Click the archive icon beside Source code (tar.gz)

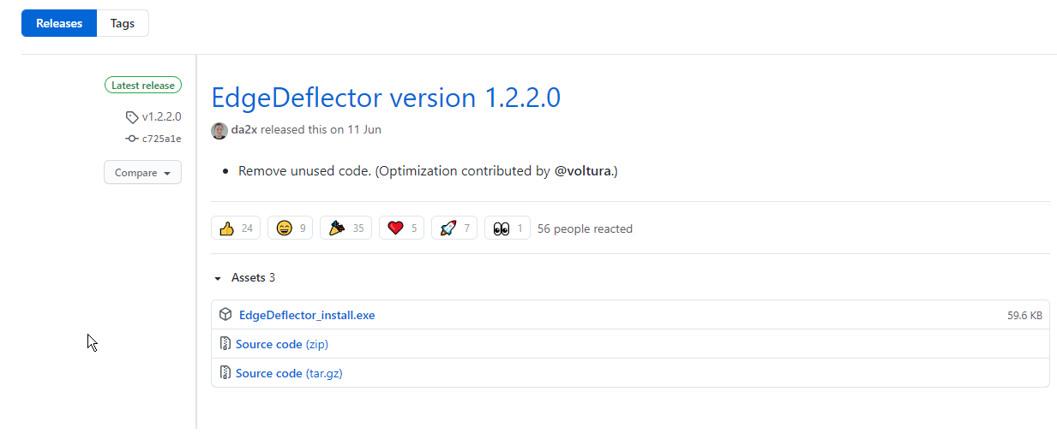click(x=225, y=373)
